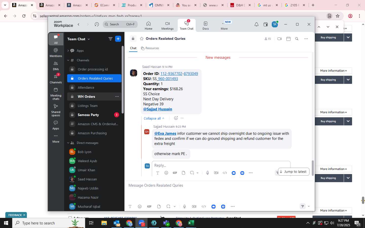Open Zoom history clock icon
The height and width of the screenshot is (228, 365).
coord(97,25)
